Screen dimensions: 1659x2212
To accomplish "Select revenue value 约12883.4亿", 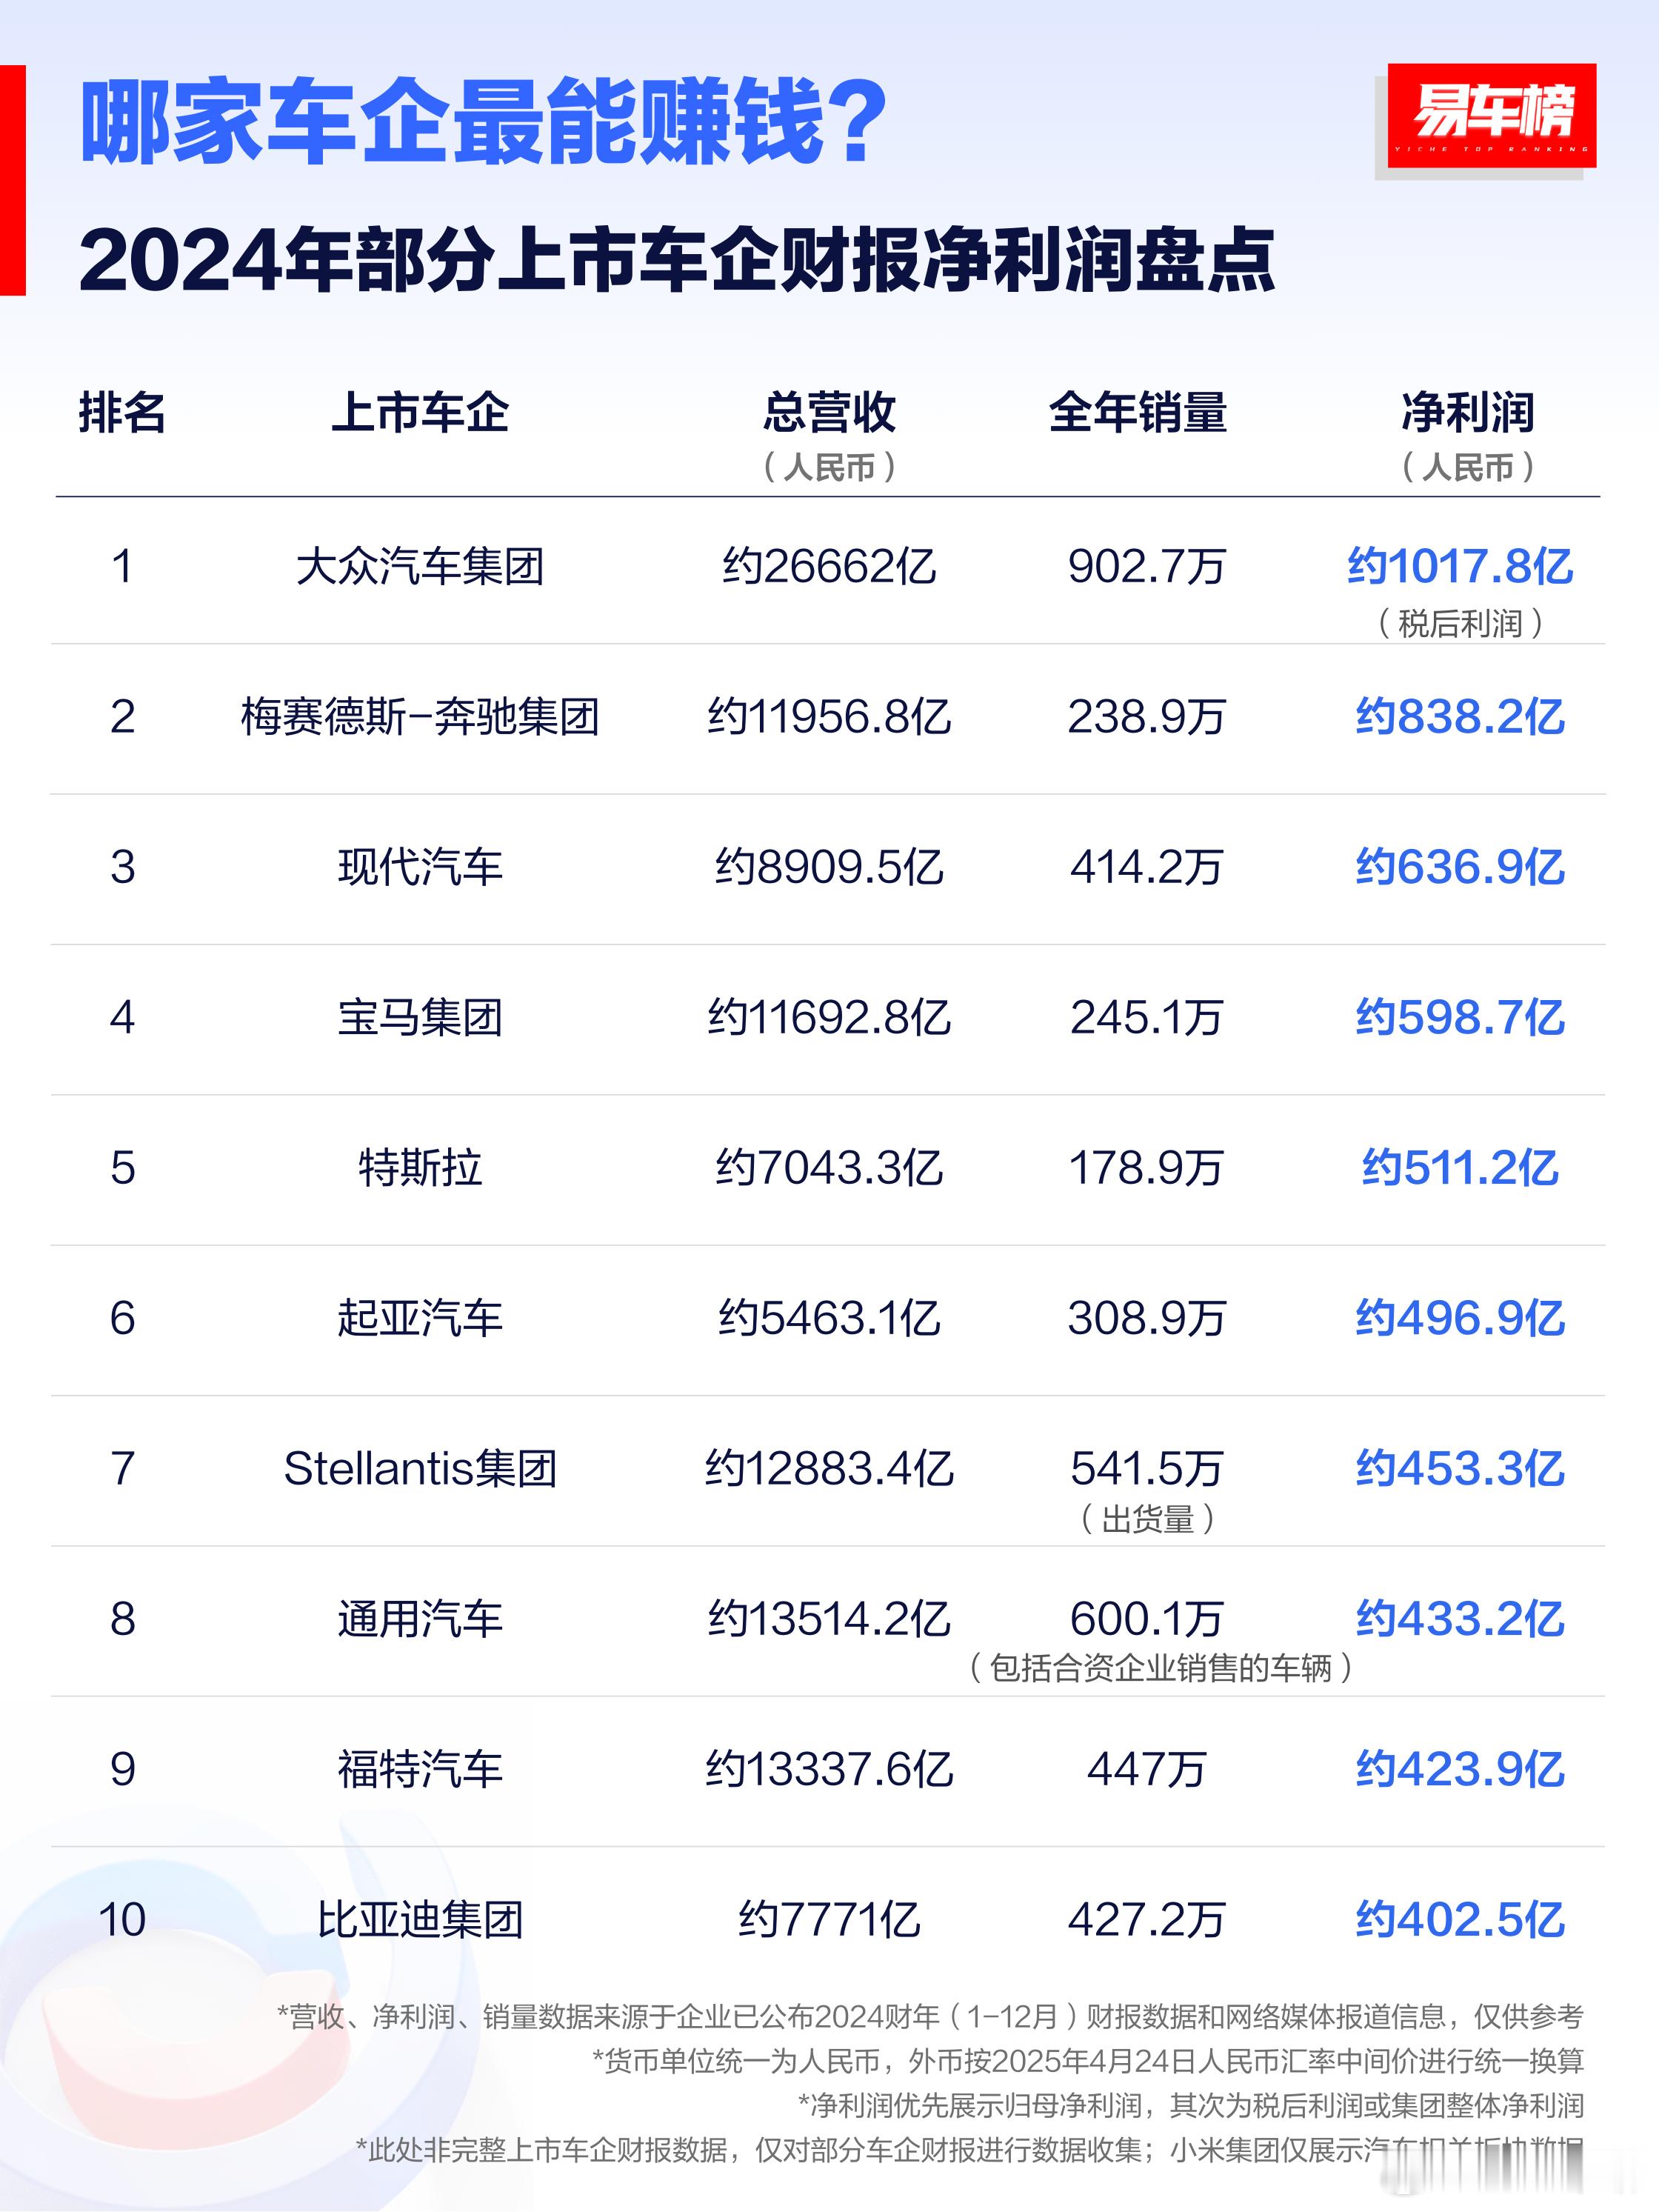I will coord(829,1469).
